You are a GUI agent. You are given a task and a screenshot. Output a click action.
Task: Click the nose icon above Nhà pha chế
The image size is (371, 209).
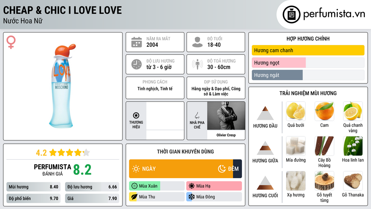[x=197, y=115]
